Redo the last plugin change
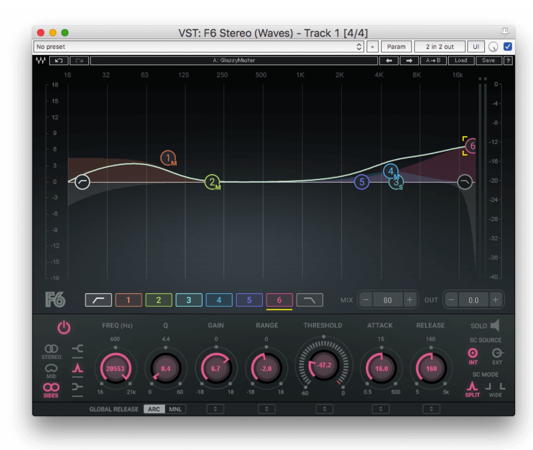 click(x=79, y=60)
